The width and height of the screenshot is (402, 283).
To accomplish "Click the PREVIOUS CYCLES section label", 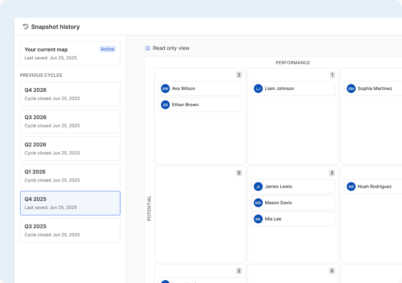I will [41, 75].
